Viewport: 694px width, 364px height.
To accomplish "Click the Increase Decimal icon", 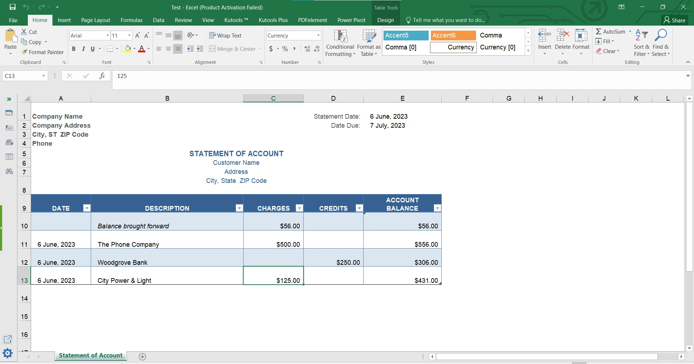I will pyautogui.click(x=307, y=49).
